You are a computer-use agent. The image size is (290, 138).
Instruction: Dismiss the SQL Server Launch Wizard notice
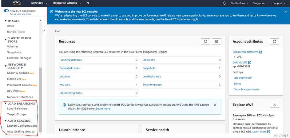[x=215, y=105]
